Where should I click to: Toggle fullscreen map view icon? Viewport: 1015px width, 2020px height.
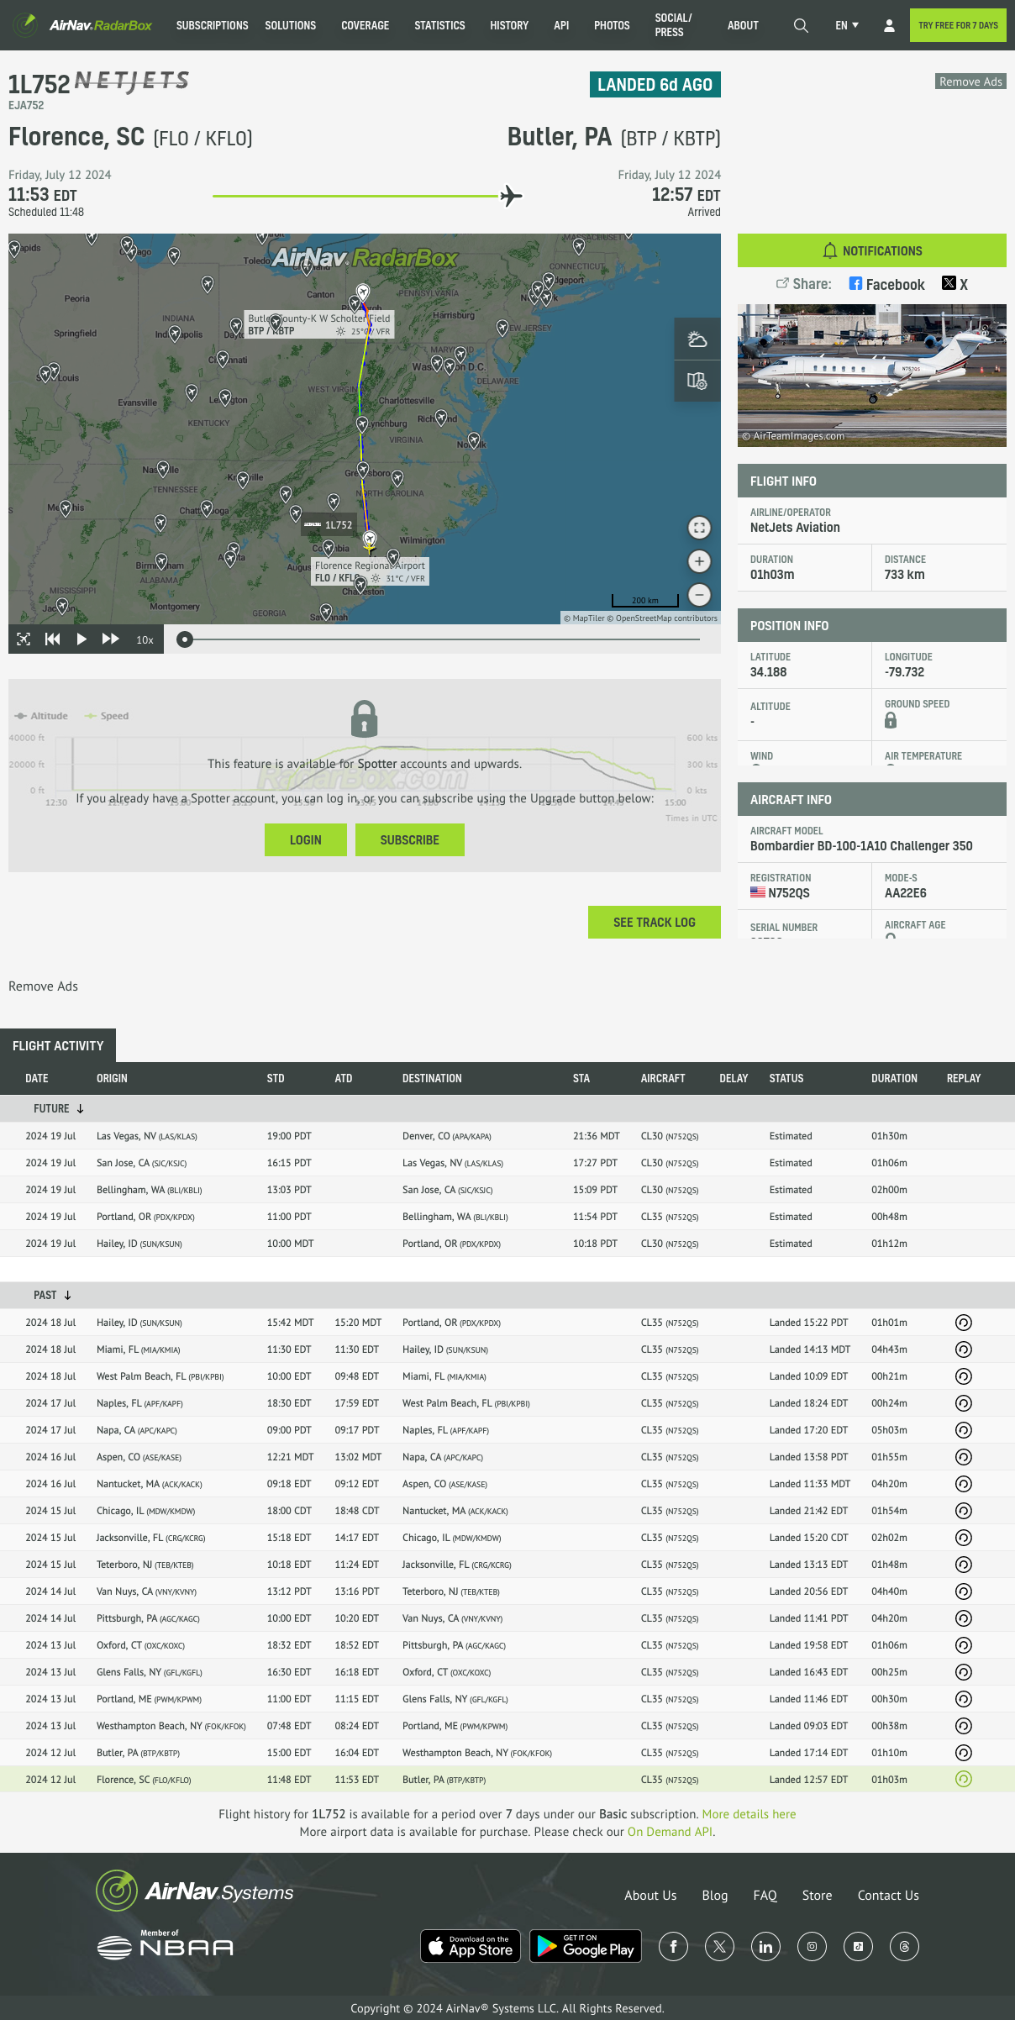pos(699,528)
